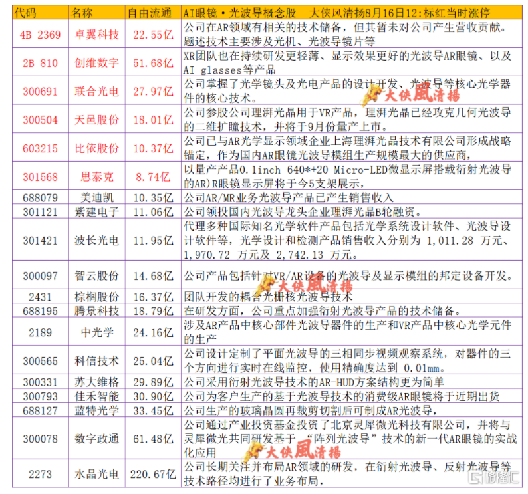This screenshot has height=494, width=528.
Task: Select name cell '美迪凯'
Action: click(x=97, y=197)
